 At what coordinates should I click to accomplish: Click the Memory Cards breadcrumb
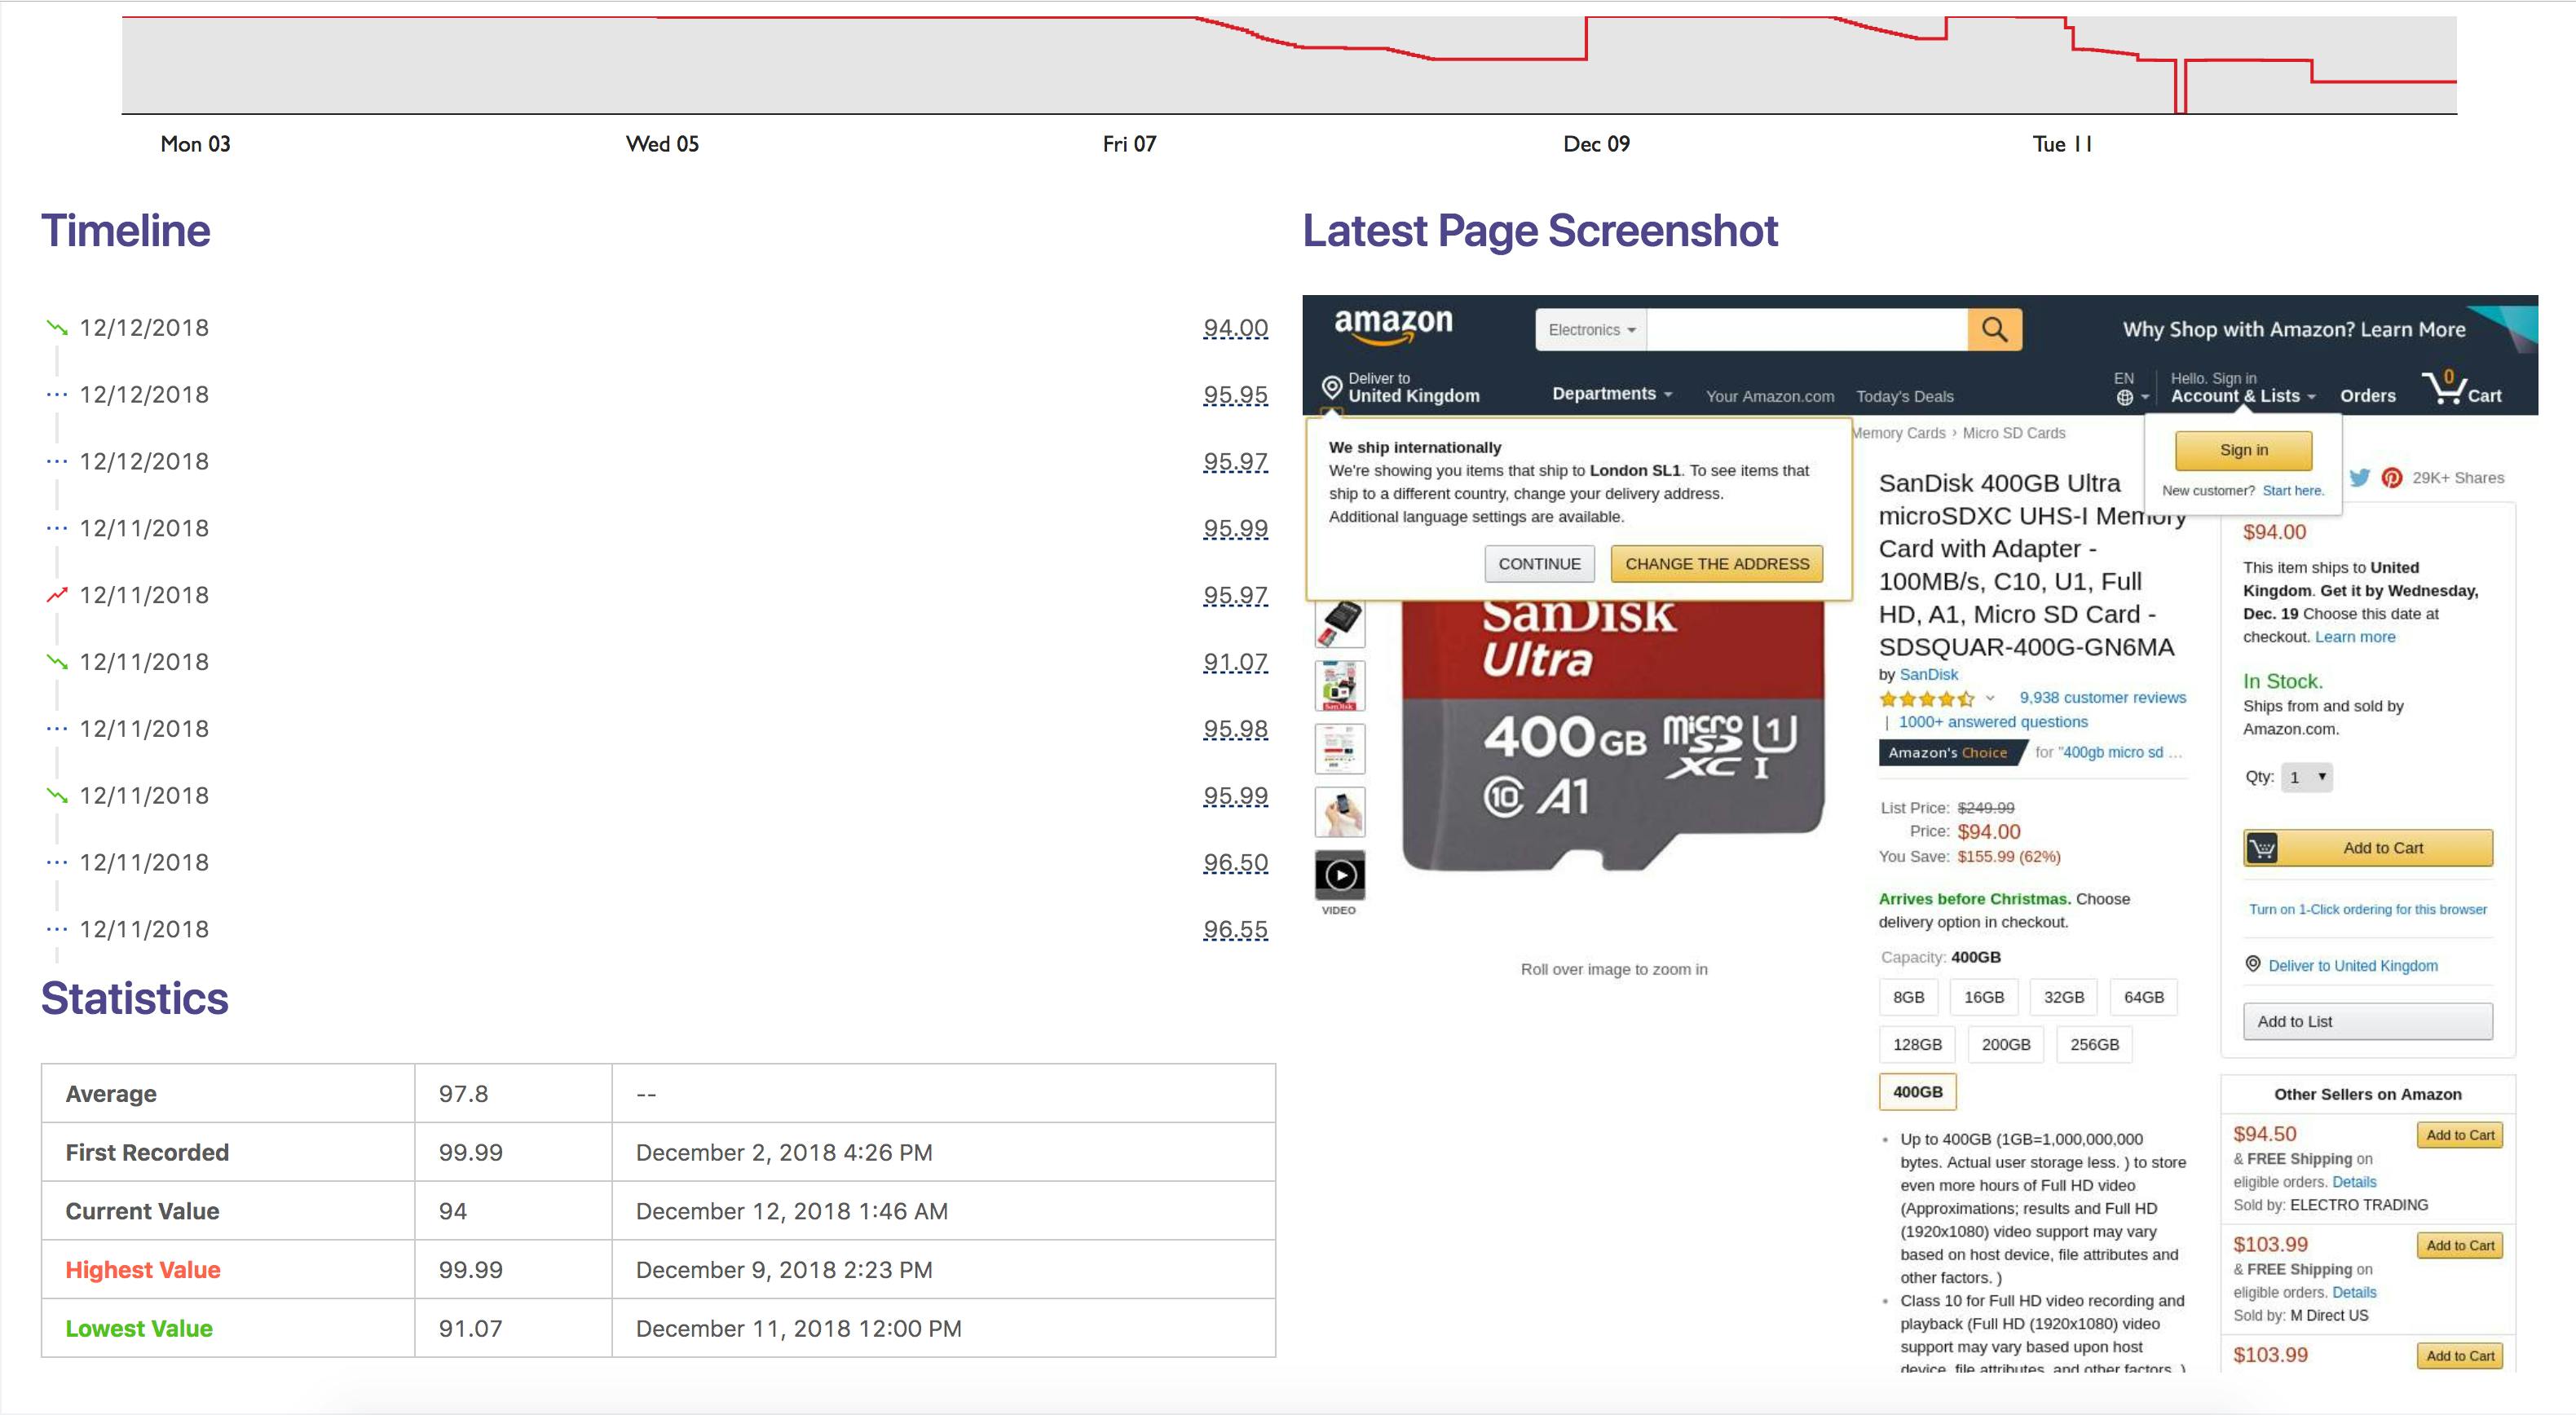[x=1898, y=433]
